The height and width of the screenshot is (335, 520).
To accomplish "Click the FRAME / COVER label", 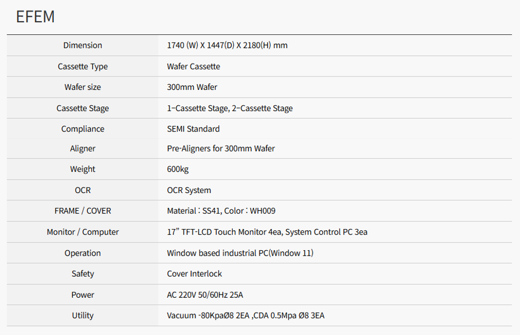I will click(x=83, y=211).
